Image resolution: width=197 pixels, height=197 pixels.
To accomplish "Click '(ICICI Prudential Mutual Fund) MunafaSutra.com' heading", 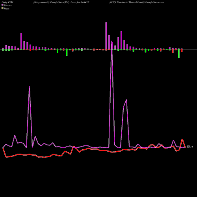I will (x=137, y=2).
